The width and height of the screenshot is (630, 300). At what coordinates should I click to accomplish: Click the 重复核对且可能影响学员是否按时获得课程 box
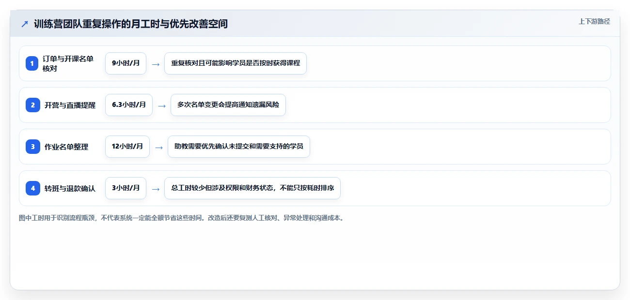pos(236,63)
